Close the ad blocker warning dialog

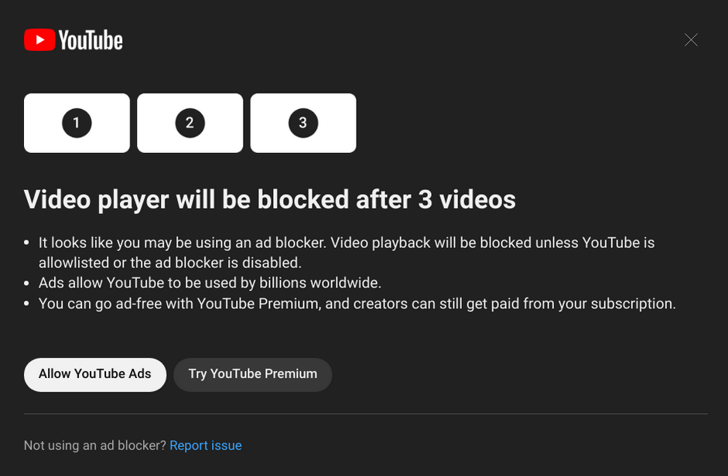(691, 40)
